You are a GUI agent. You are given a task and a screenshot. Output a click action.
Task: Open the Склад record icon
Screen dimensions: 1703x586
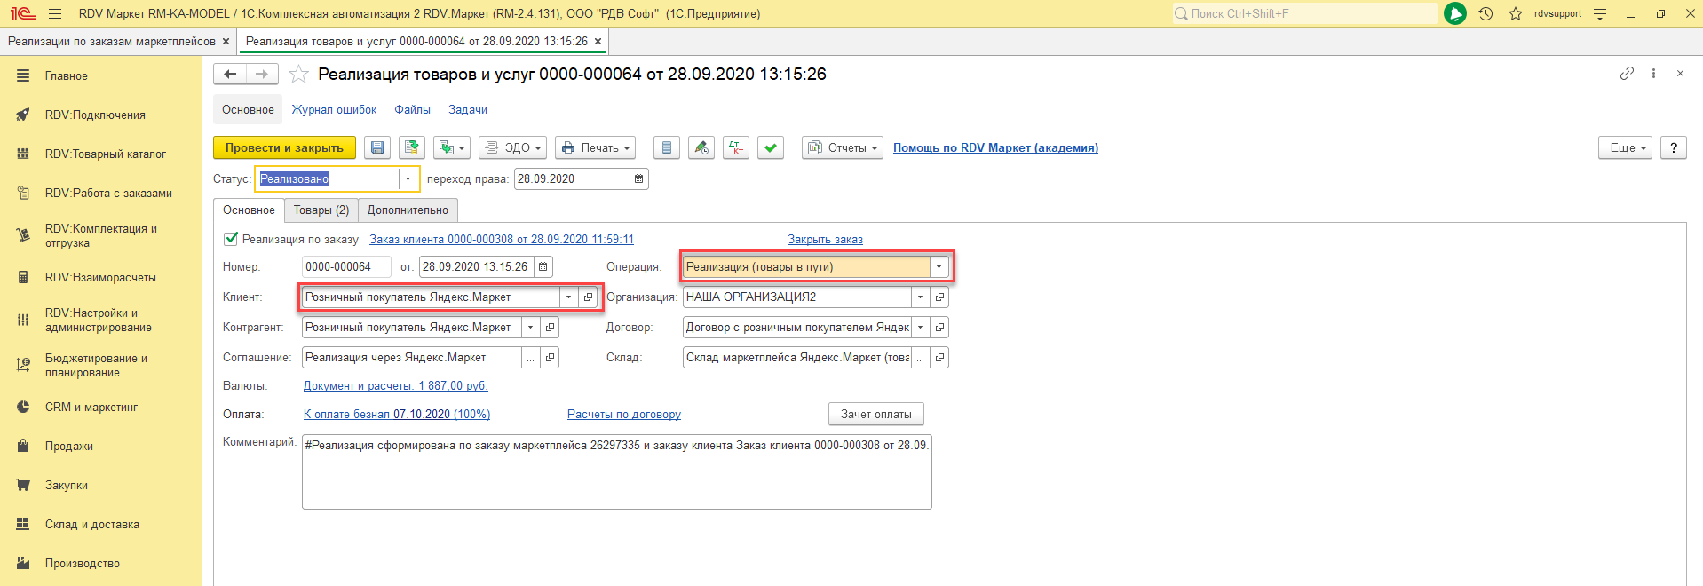tap(939, 358)
